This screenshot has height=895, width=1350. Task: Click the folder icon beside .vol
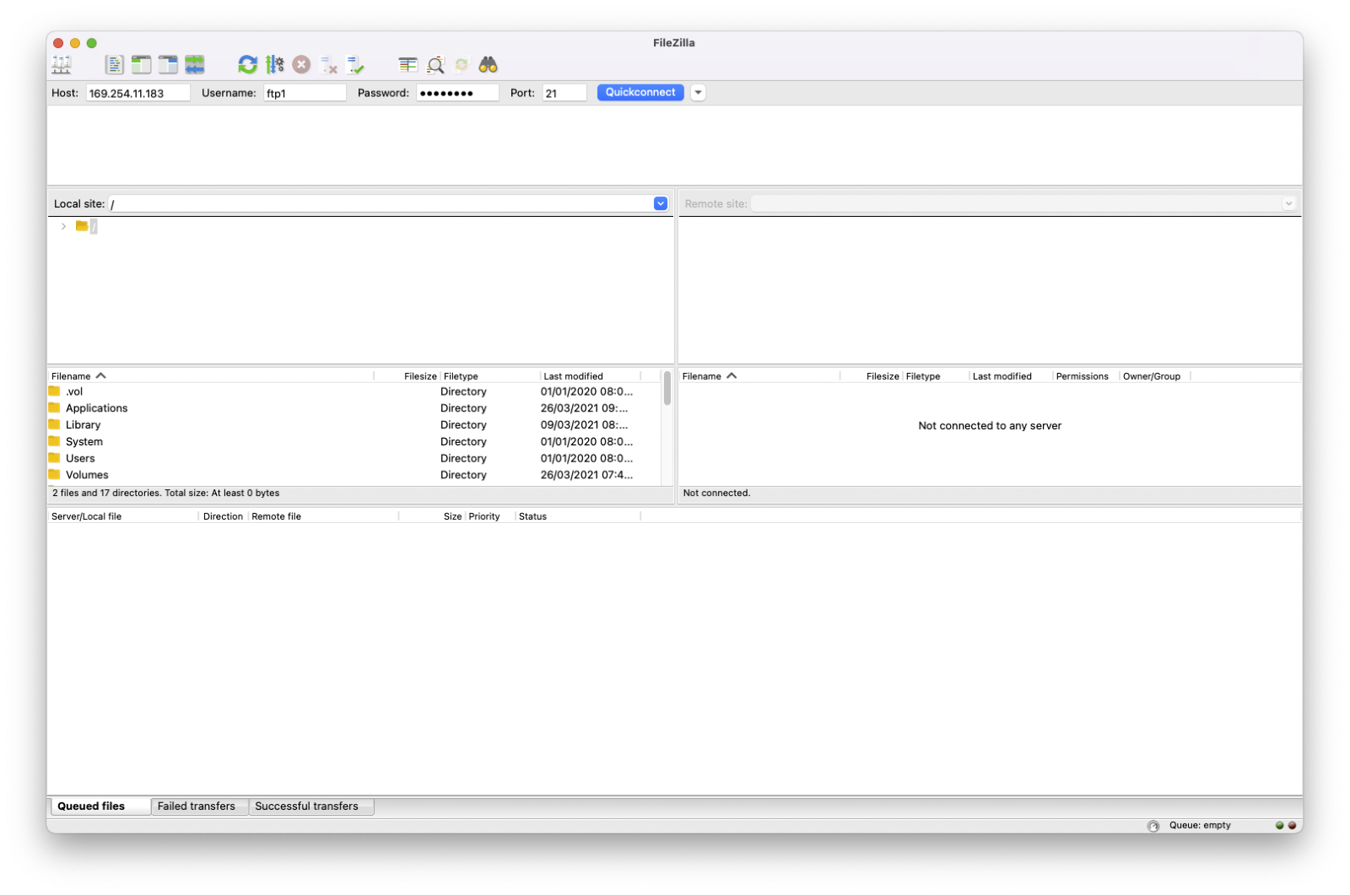[55, 391]
